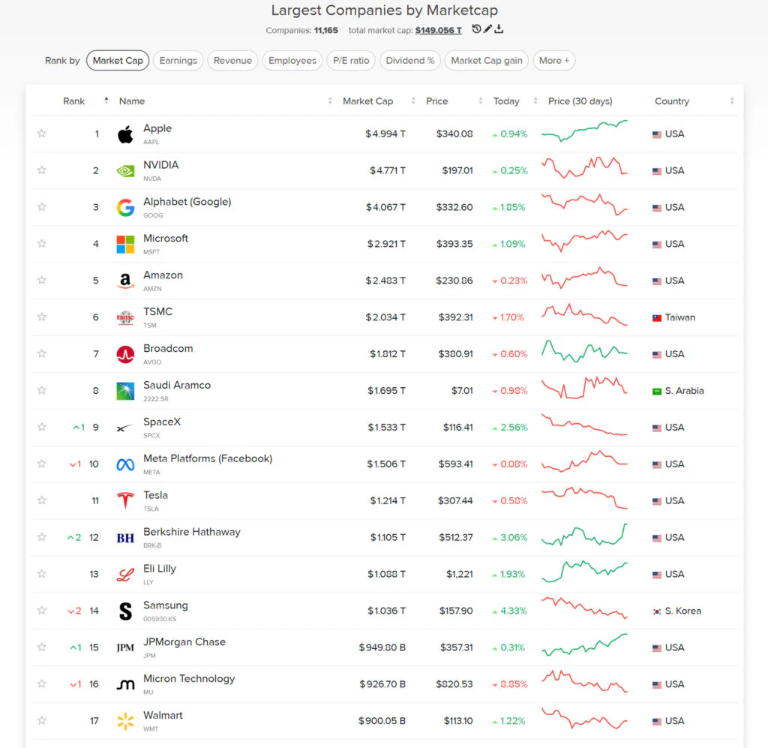Select the Earnings rank tab

[178, 60]
